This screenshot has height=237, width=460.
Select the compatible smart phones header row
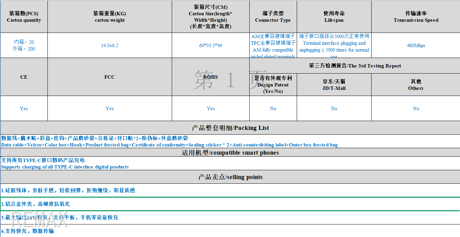pos(230,153)
